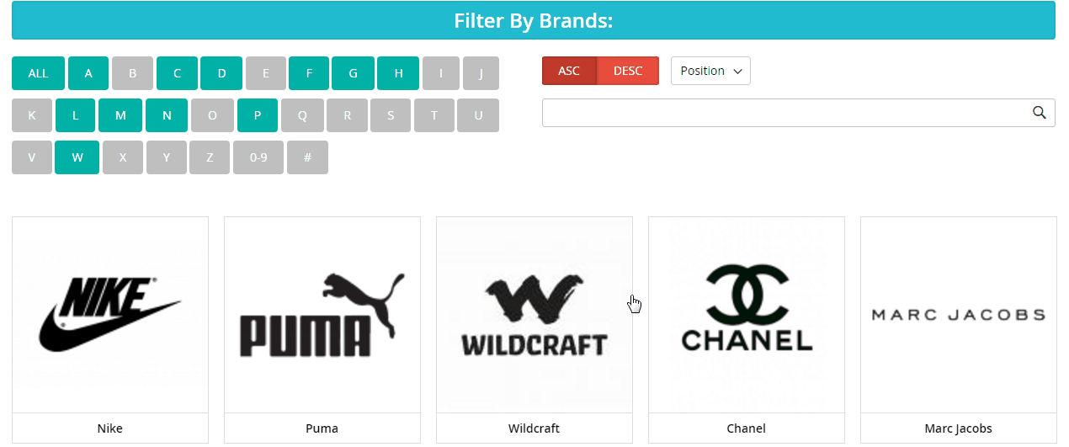This screenshot has height=447, width=1069.
Task: Click the Nike brand name link
Action: pyautogui.click(x=110, y=428)
